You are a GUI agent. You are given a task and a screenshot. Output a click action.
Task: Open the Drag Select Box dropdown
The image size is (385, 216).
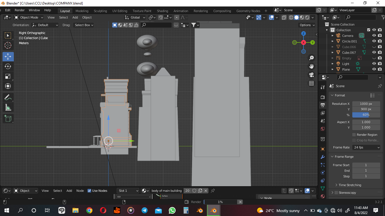(83, 25)
